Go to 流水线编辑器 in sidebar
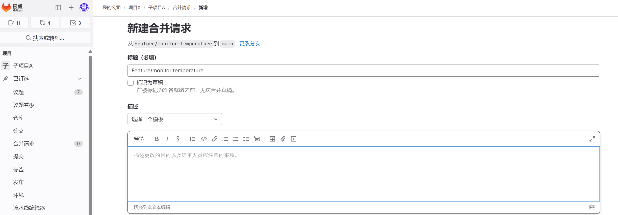 [29, 208]
